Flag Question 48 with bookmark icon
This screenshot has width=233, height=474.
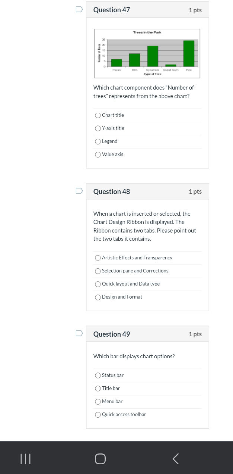point(79,191)
